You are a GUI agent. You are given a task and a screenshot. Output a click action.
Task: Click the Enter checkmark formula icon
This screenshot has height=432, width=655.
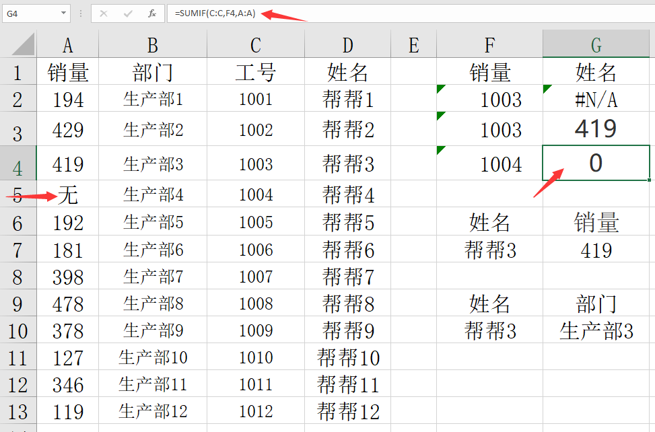pos(128,13)
